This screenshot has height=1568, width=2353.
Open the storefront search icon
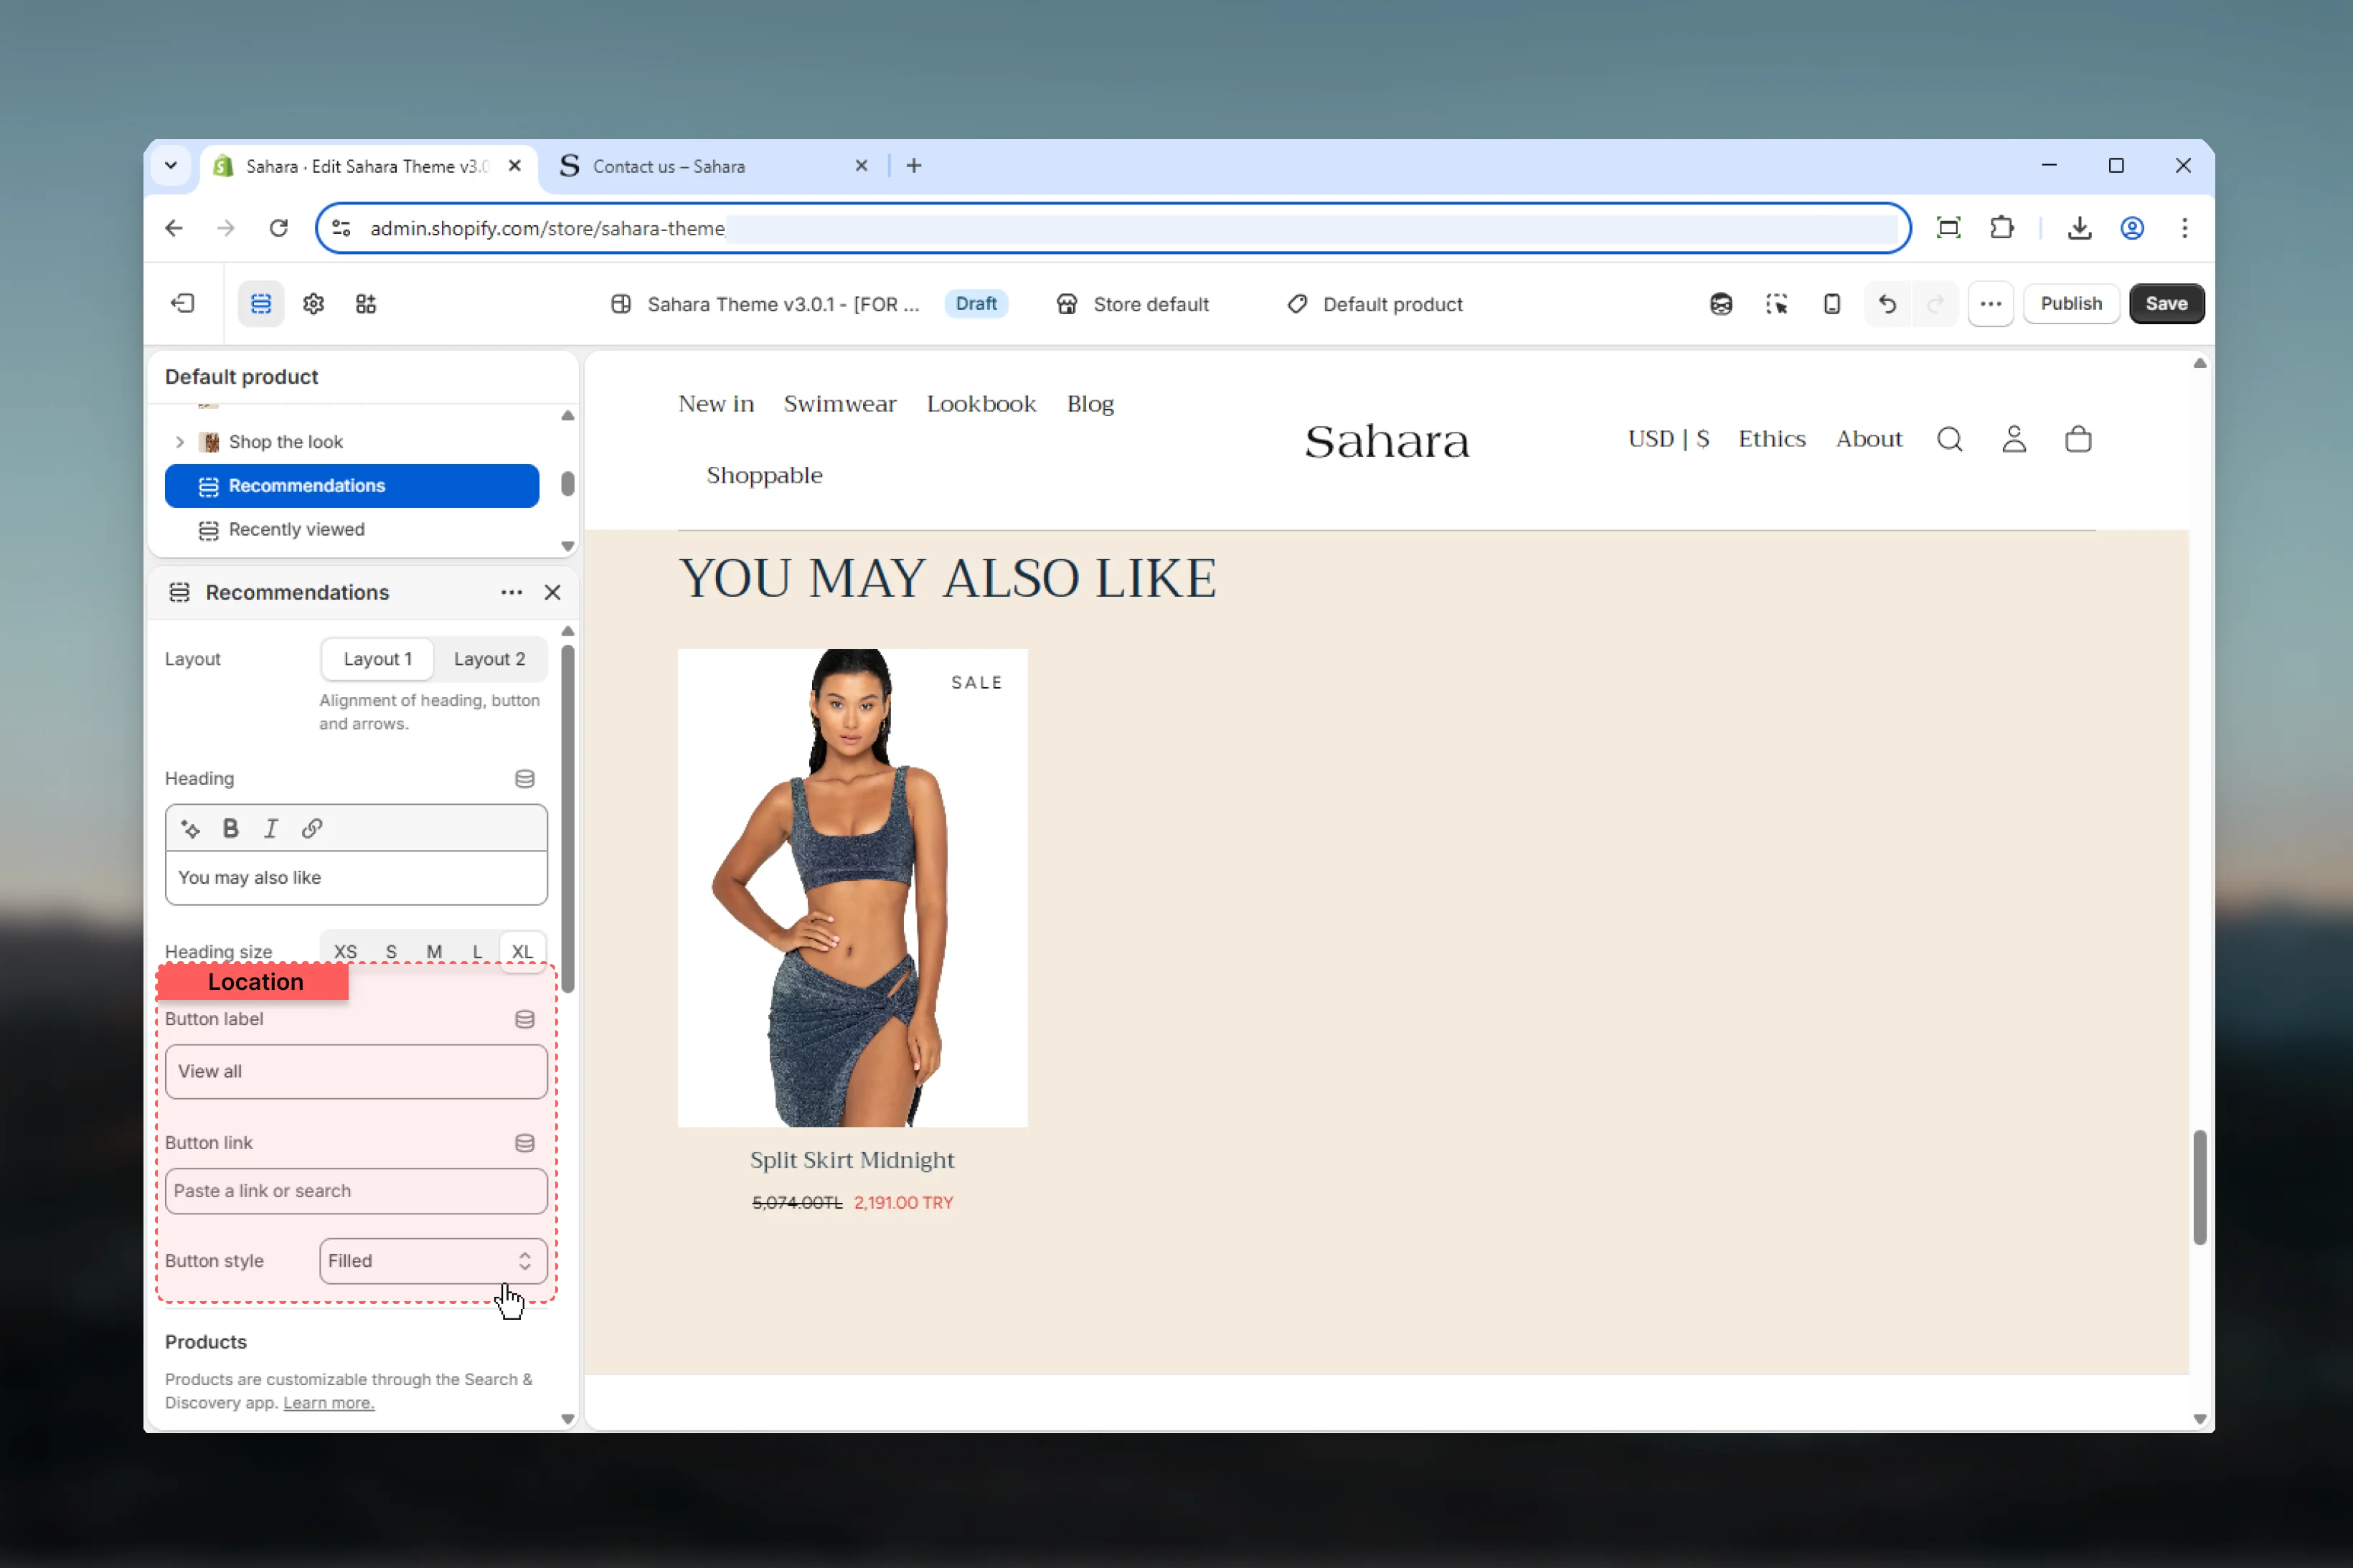1949,439
